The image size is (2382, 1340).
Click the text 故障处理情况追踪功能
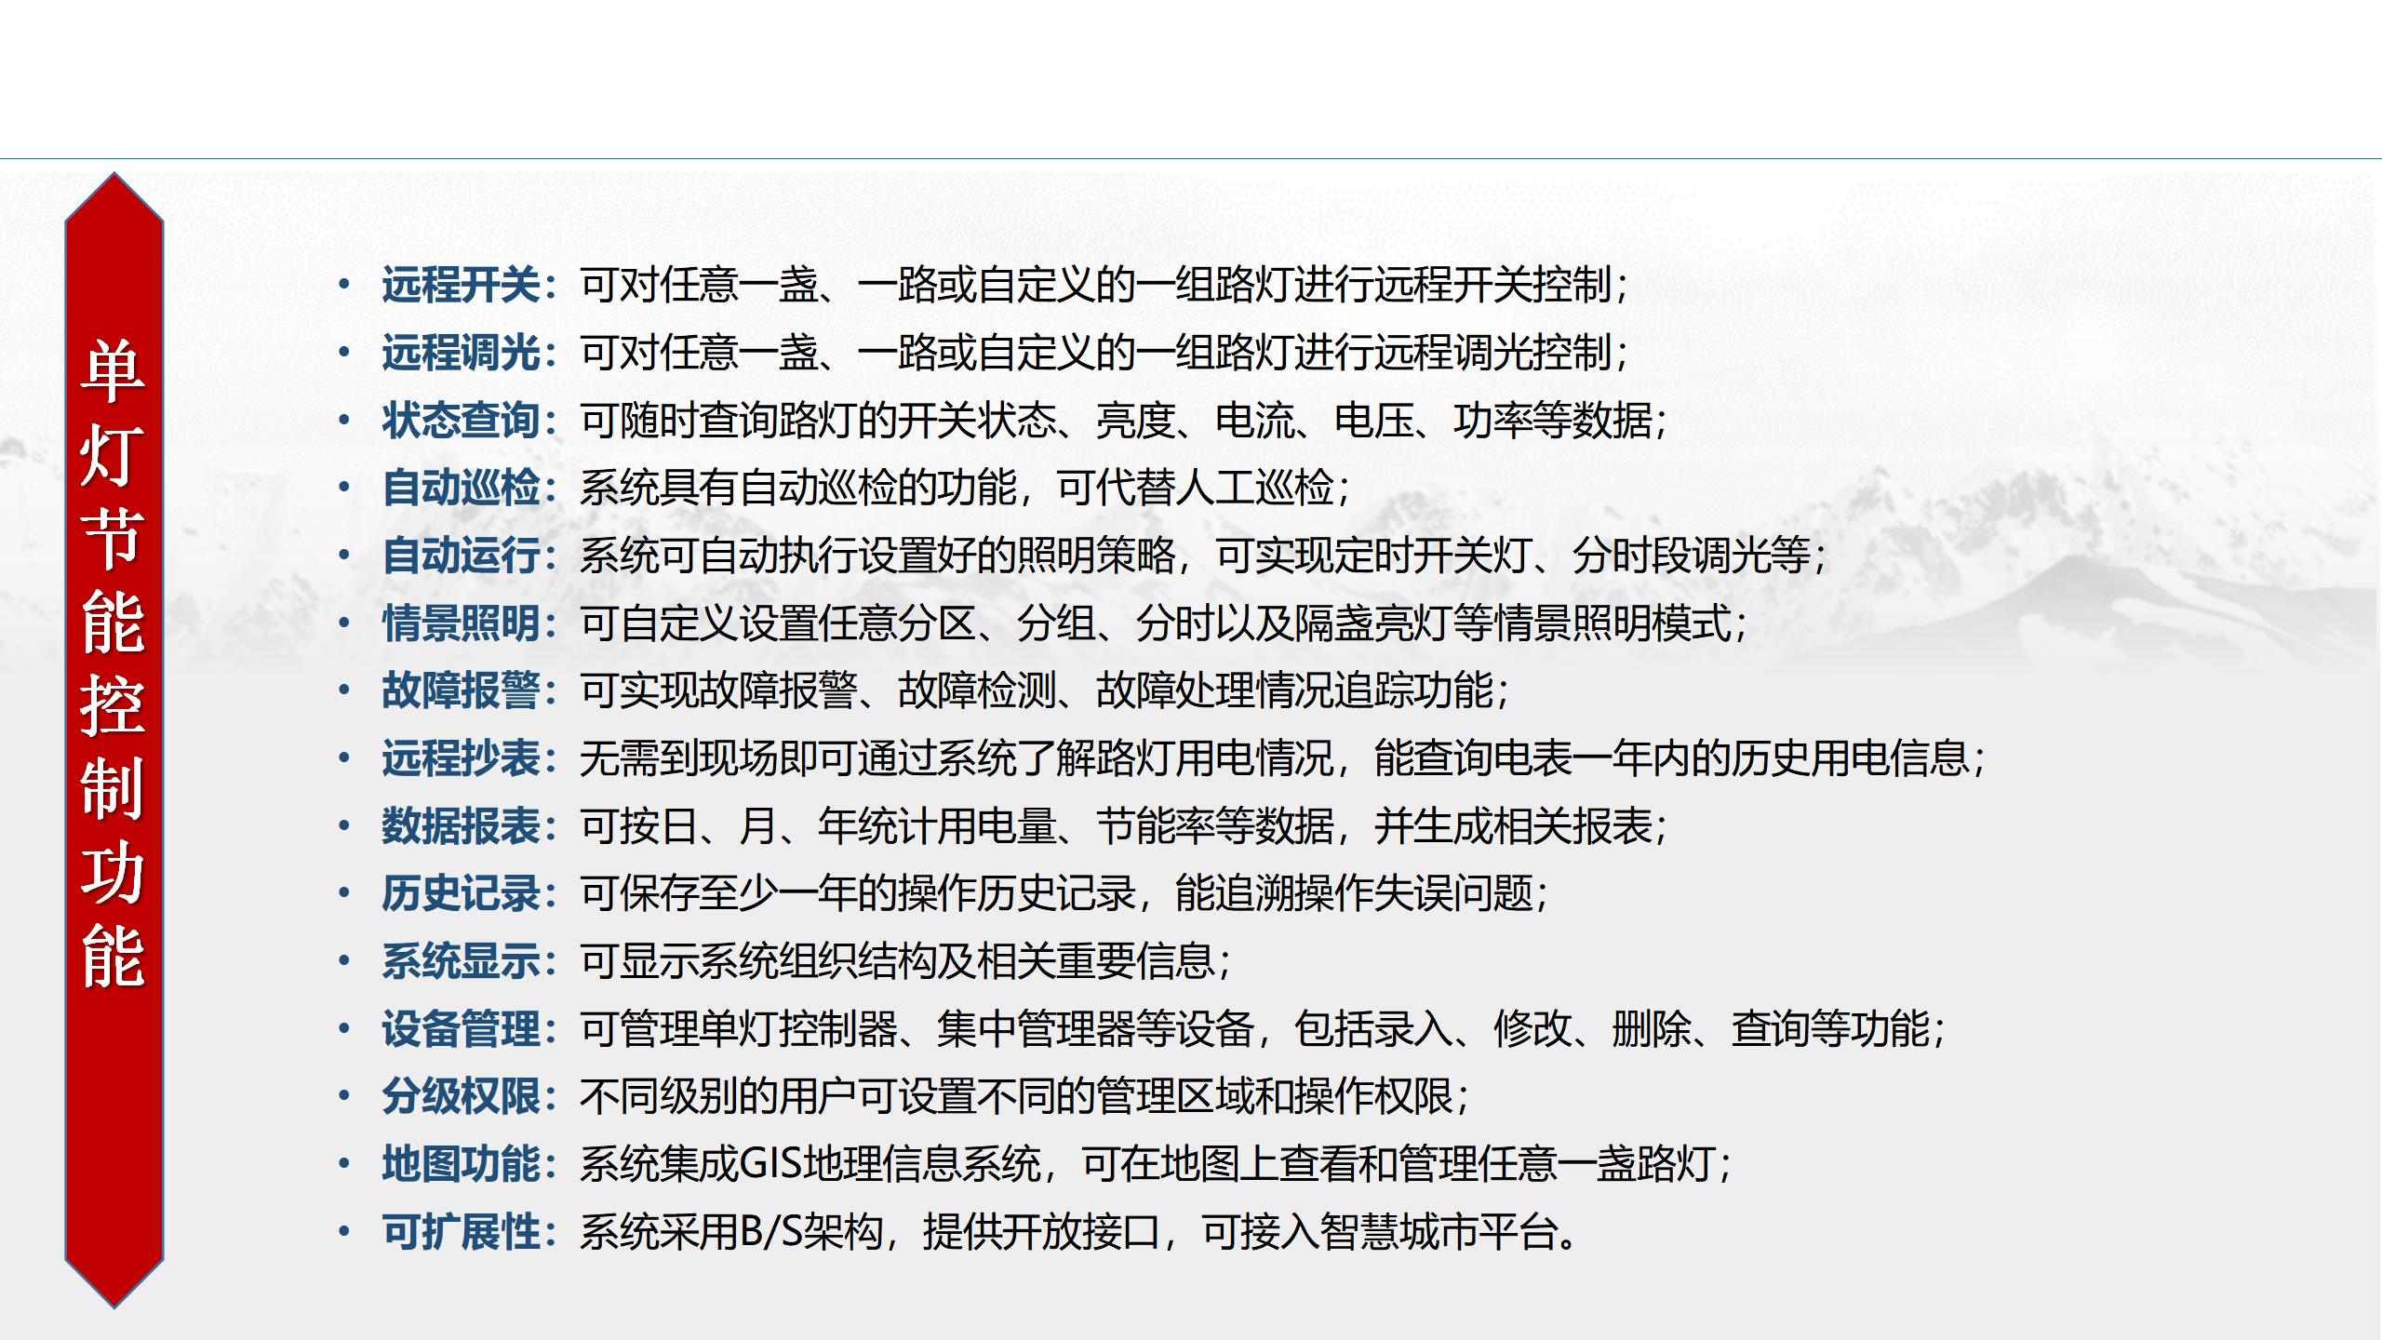coord(1294,690)
